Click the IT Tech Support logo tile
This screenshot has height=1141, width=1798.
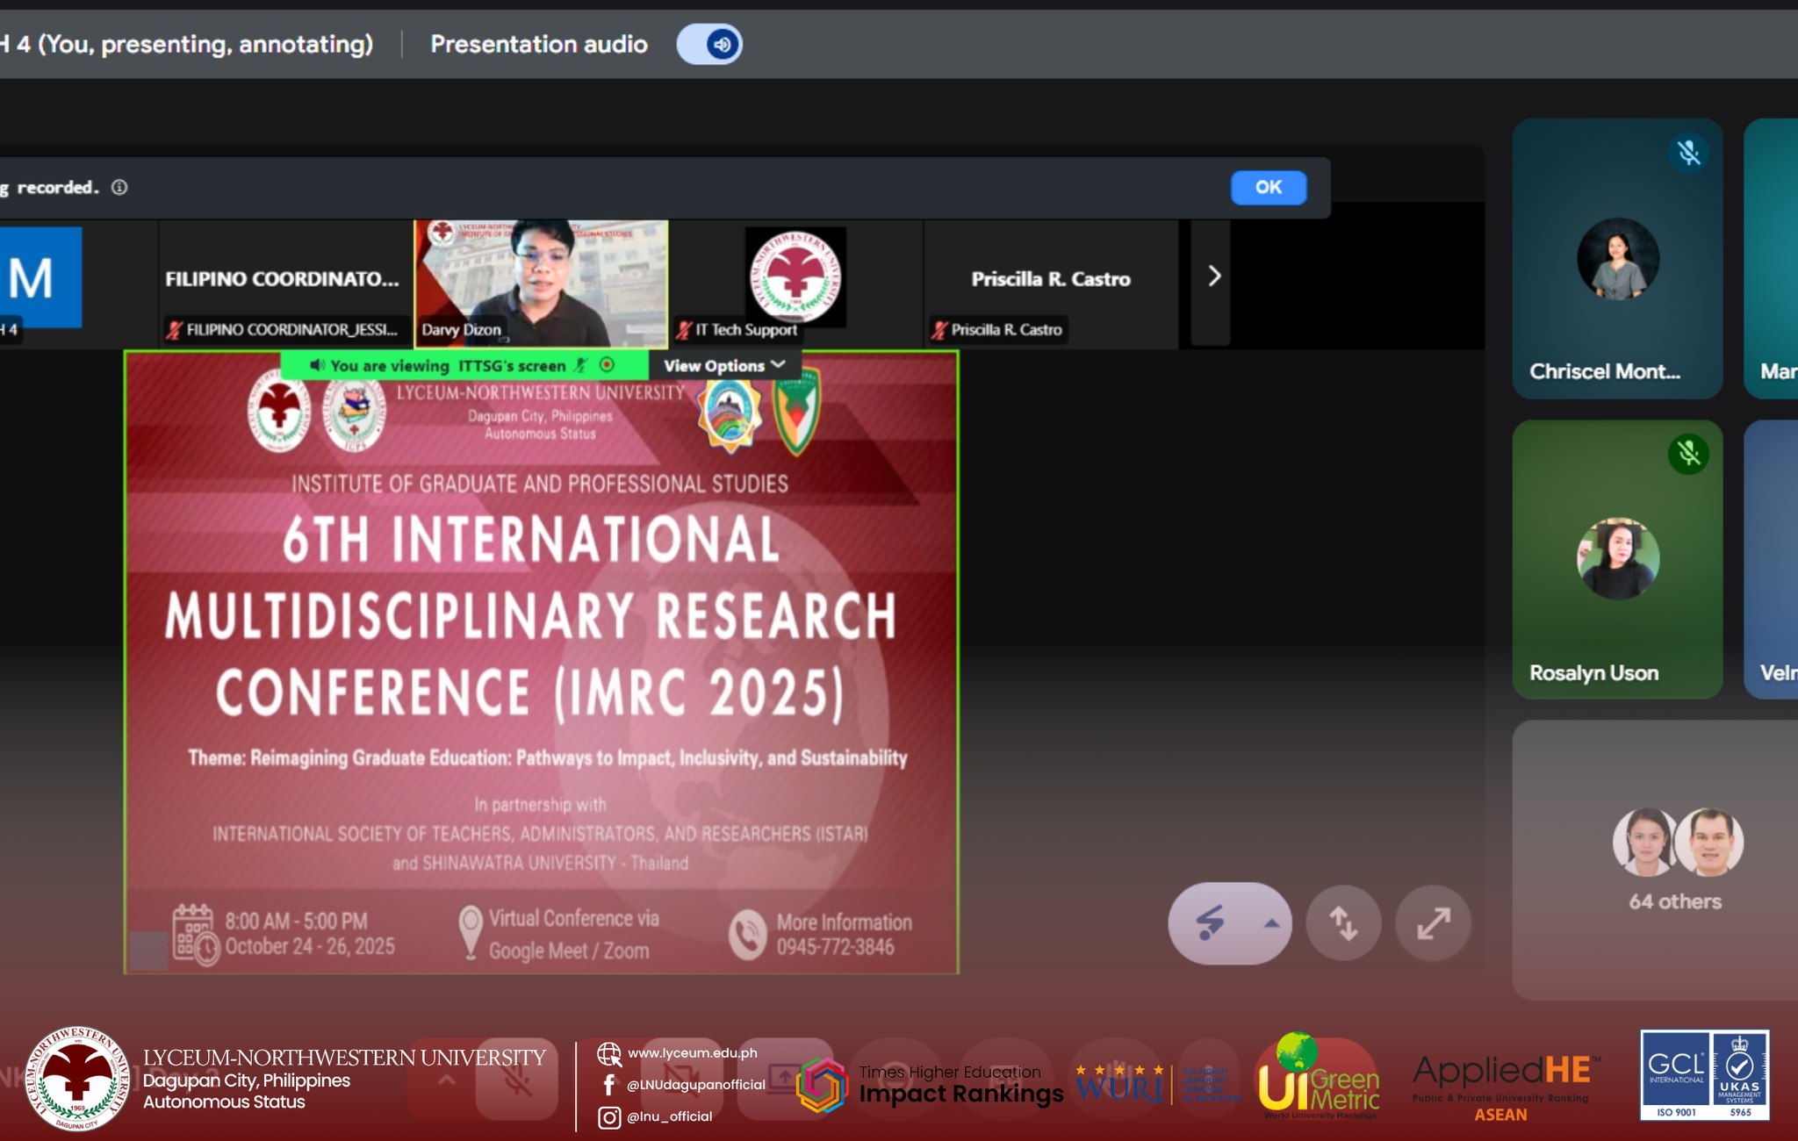(x=795, y=276)
